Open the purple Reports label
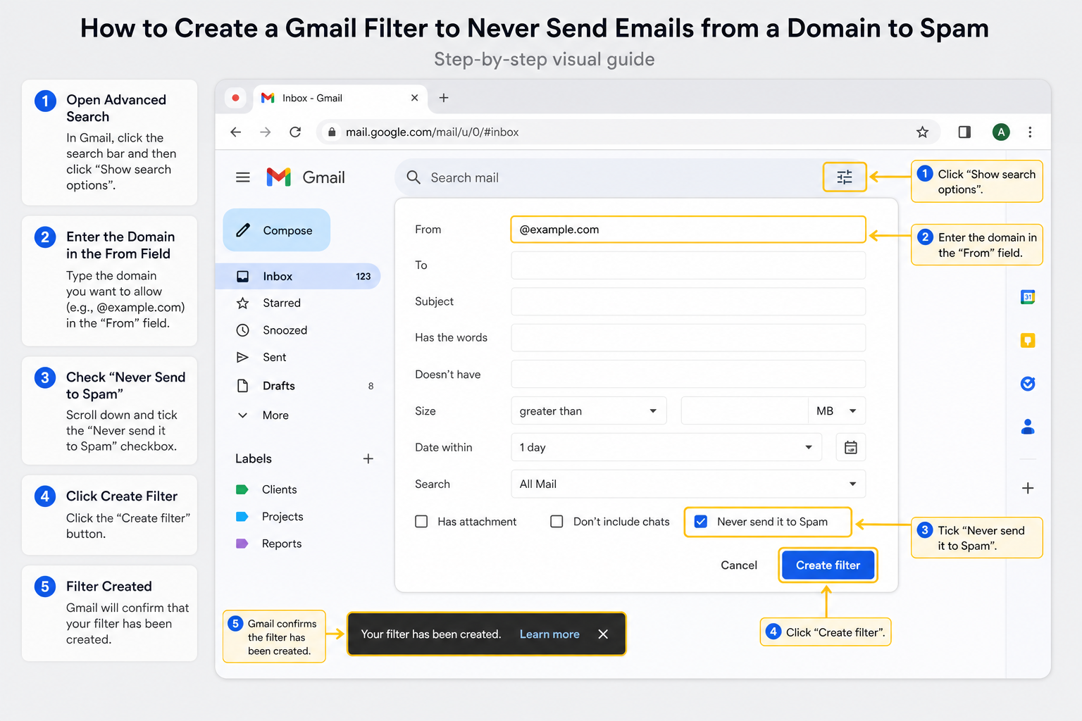This screenshot has height=721, width=1082. coord(282,544)
